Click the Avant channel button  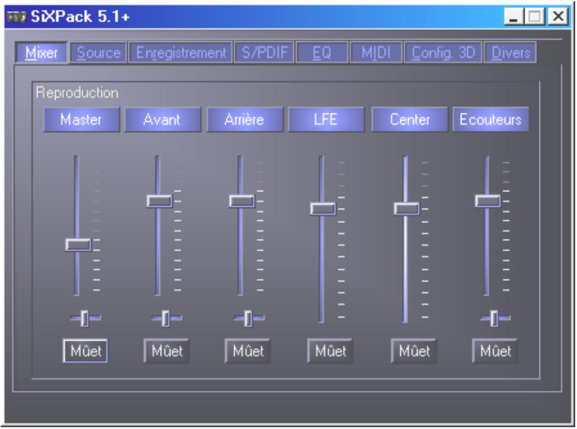click(x=162, y=120)
